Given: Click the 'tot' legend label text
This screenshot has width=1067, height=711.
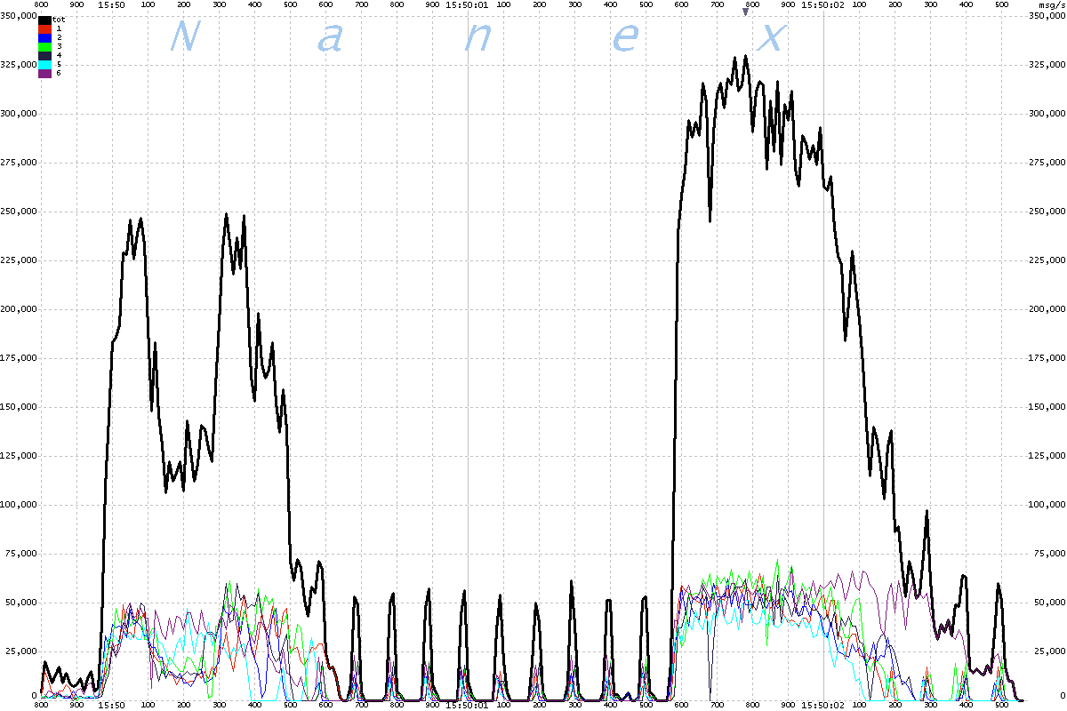Looking at the screenshot, I should 60,19.
